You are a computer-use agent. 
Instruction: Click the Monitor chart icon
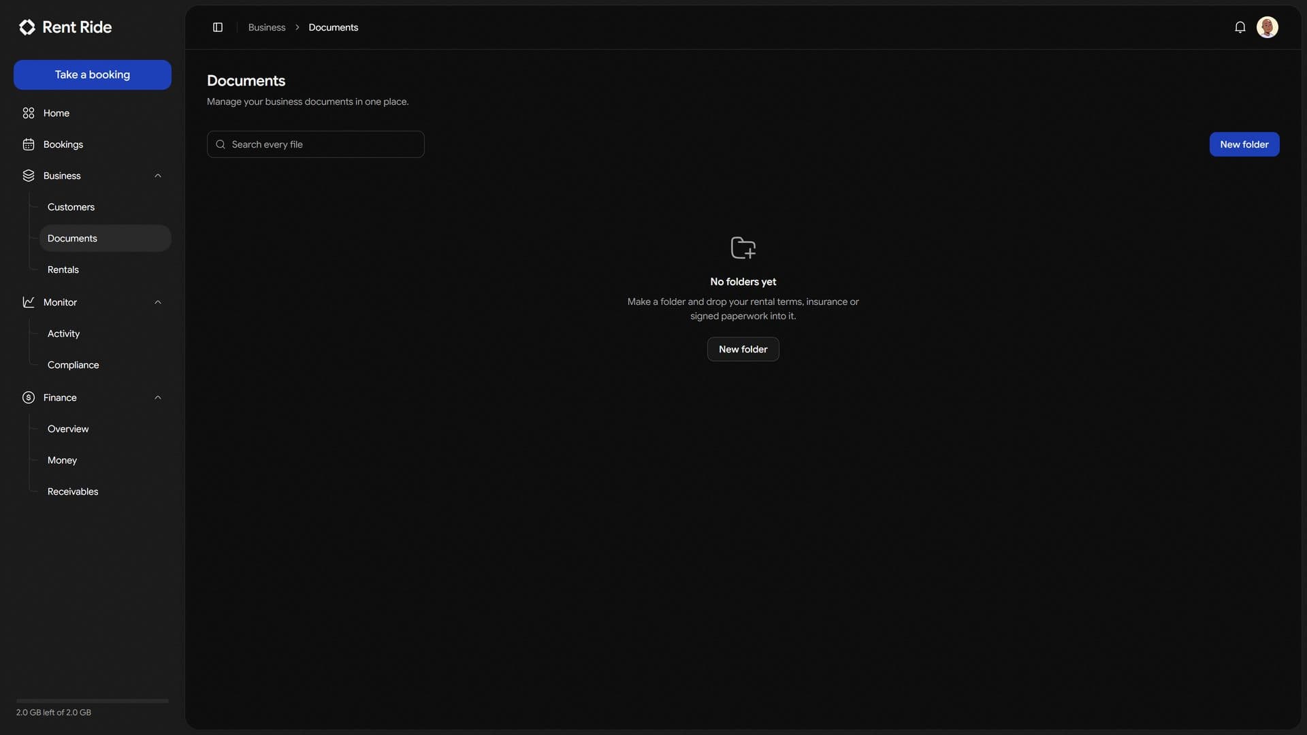(x=29, y=302)
